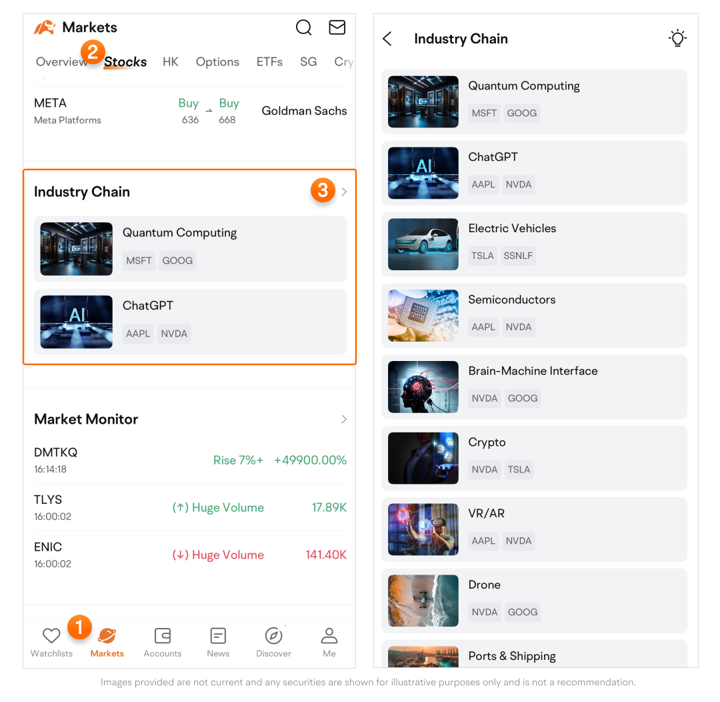Tap the search magnifier icon in Markets
The height and width of the screenshot is (702, 720).
tap(303, 27)
